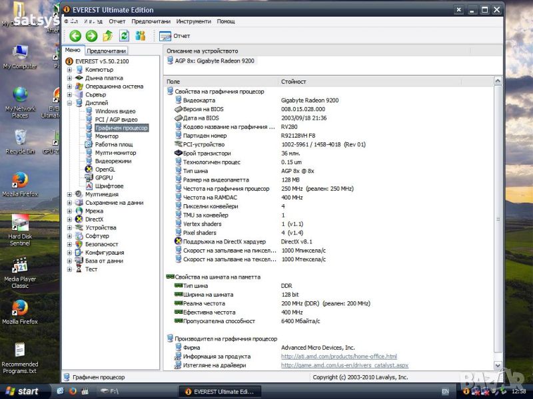Screen dimensions: 533x399
Task: Click the green Back arrow toolbar icon
Action: [x=75, y=36]
